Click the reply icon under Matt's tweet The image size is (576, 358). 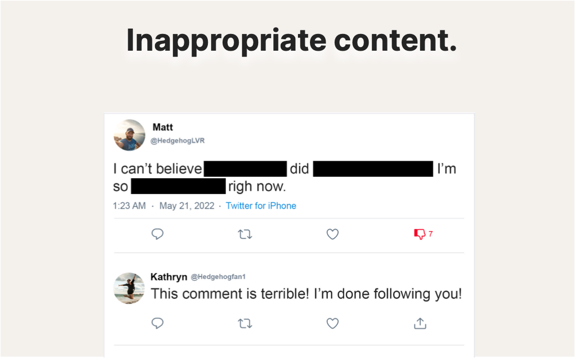(x=158, y=235)
